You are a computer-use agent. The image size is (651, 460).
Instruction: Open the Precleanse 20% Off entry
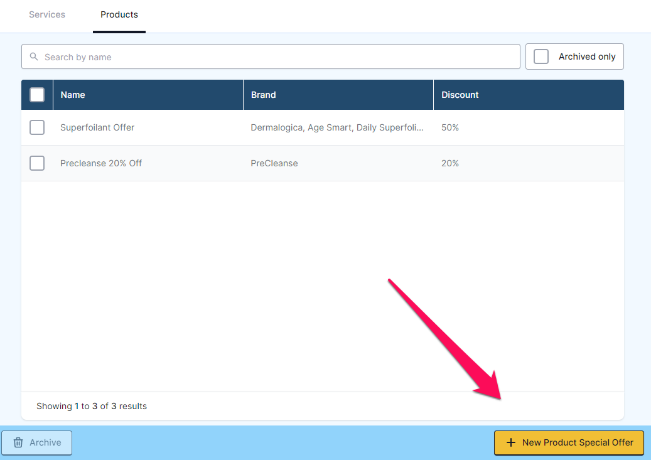click(x=101, y=163)
